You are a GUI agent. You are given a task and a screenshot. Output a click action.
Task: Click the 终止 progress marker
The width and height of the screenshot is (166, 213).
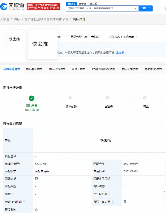pos(145,98)
